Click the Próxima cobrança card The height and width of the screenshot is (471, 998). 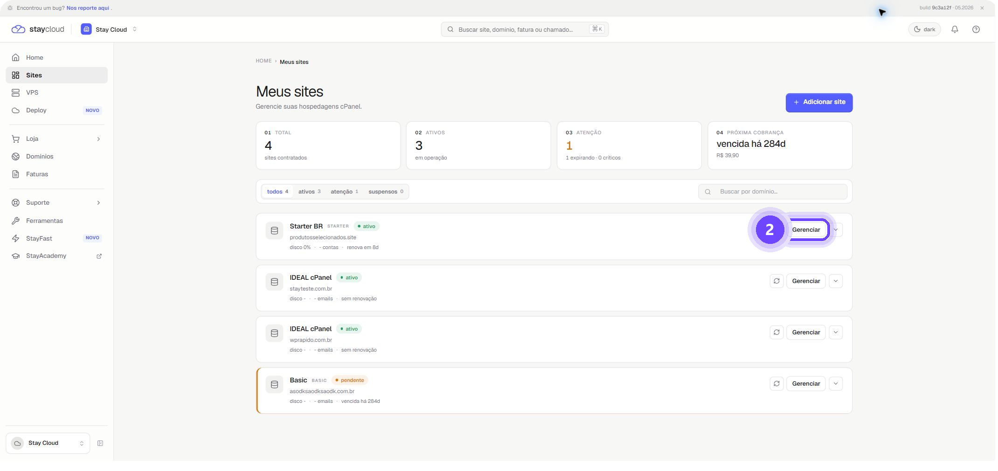pos(780,145)
